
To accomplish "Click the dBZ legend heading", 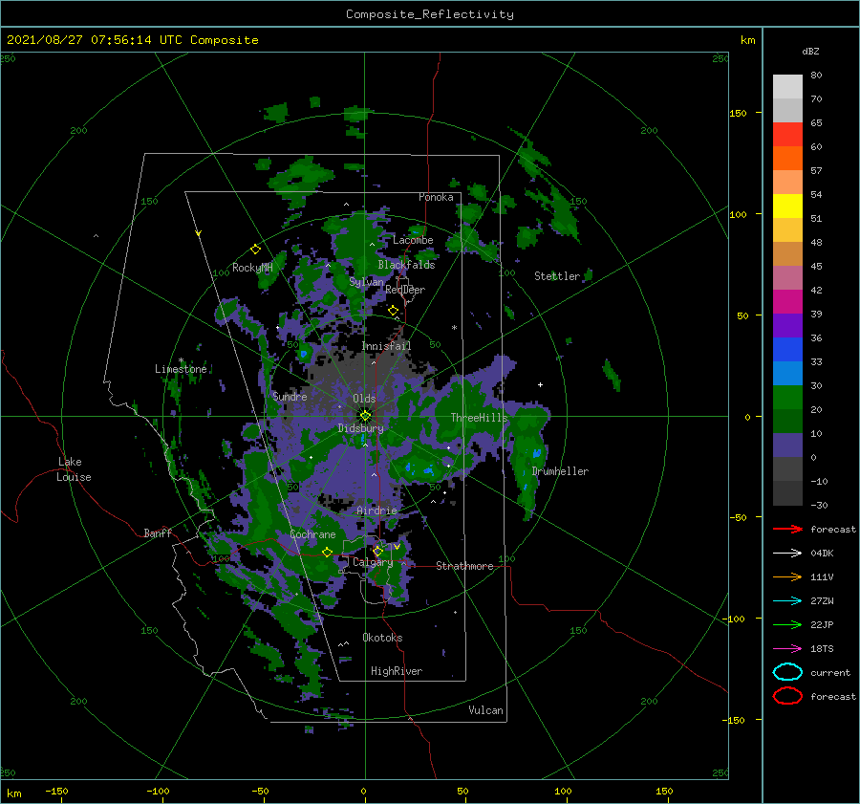I will [x=810, y=52].
